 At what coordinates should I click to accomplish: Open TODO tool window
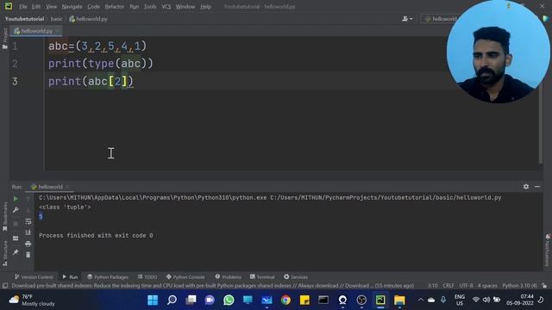[x=147, y=277]
